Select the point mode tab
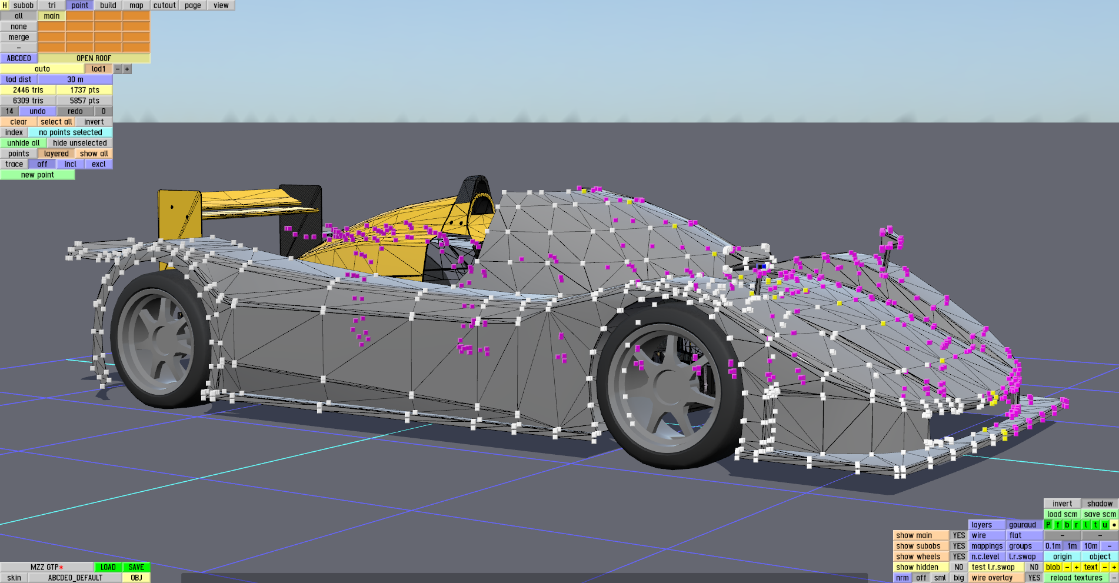This screenshot has width=1119, height=583. (x=80, y=5)
